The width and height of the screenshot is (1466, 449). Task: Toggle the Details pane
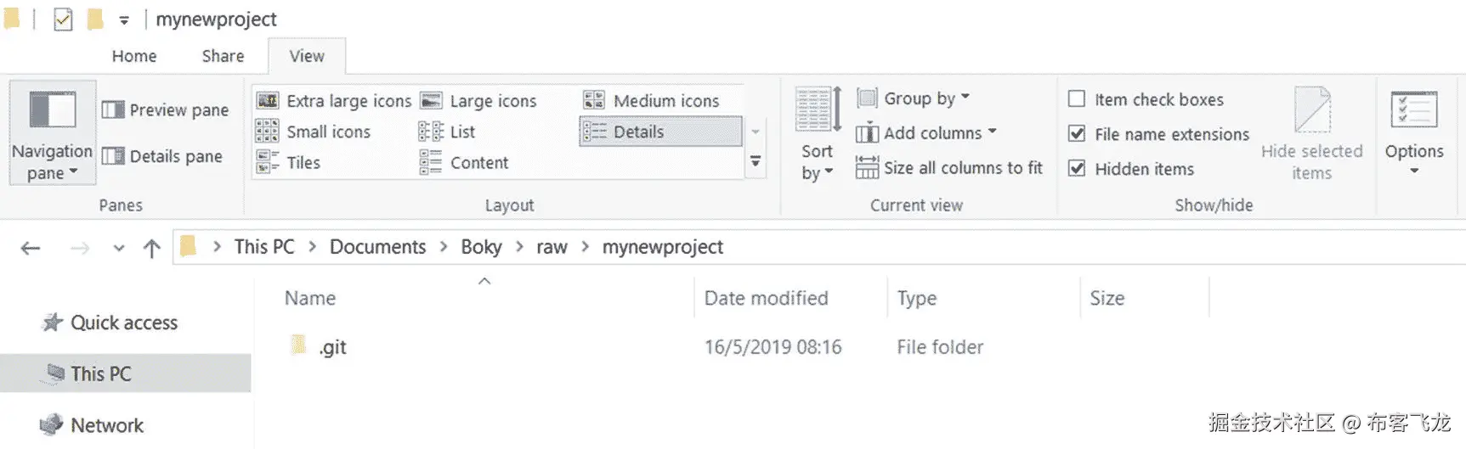coord(162,156)
